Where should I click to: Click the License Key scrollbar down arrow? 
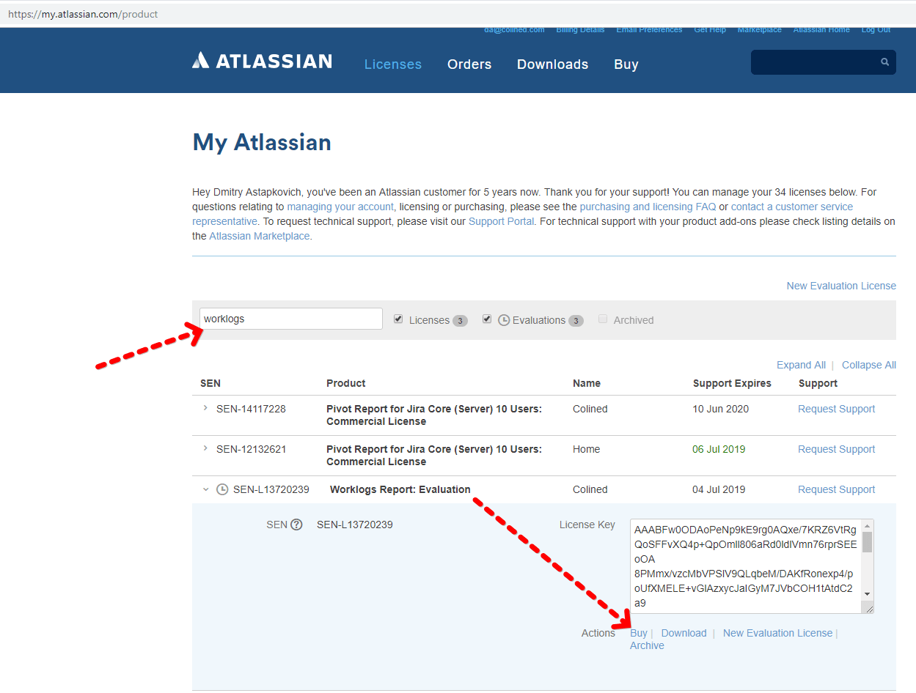click(x=868, y=593)
